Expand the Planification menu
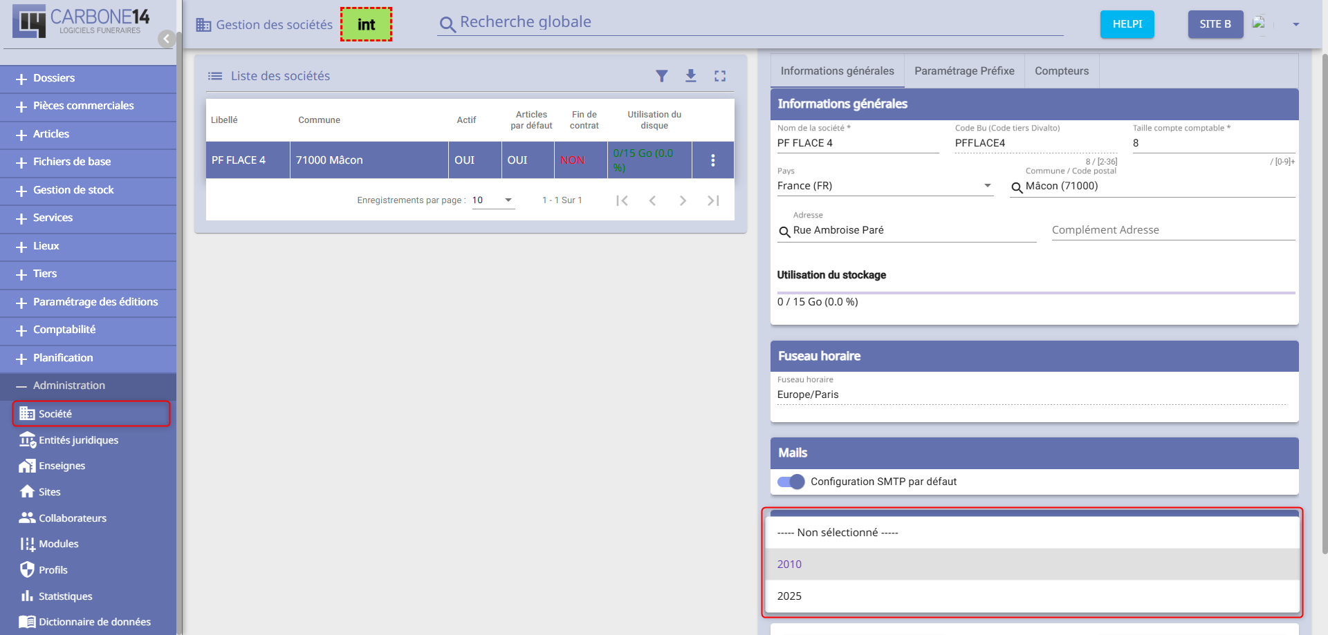1328x635 pixels. [88, 359]
